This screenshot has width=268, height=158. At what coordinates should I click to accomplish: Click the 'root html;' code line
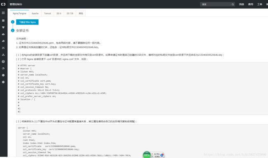29,140
